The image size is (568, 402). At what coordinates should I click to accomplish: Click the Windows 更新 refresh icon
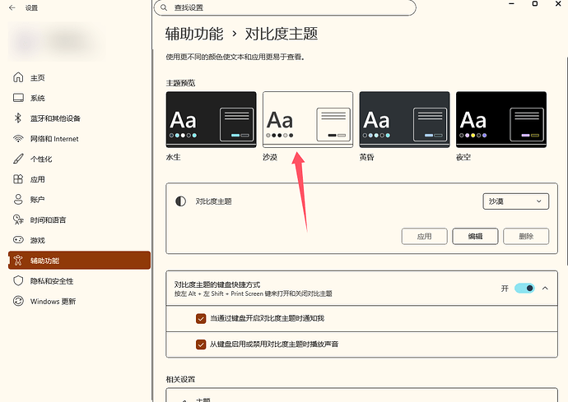18,301
